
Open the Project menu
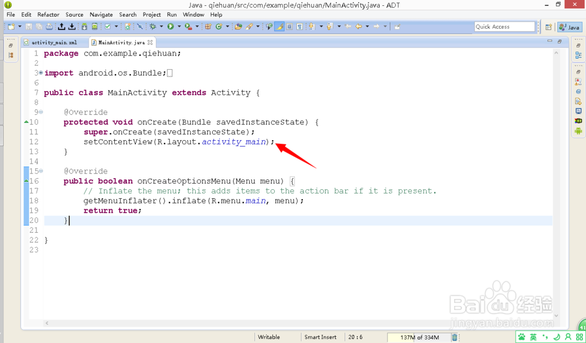(152, 15)
